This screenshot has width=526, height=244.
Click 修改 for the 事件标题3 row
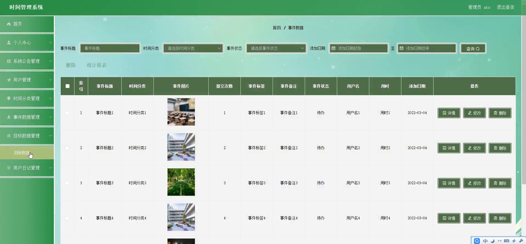[474, 183]
